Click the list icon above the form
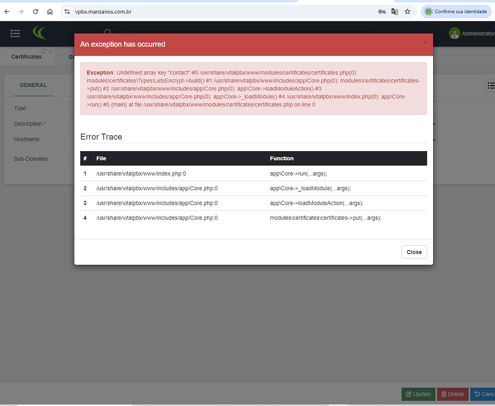 tap(491, 85)
